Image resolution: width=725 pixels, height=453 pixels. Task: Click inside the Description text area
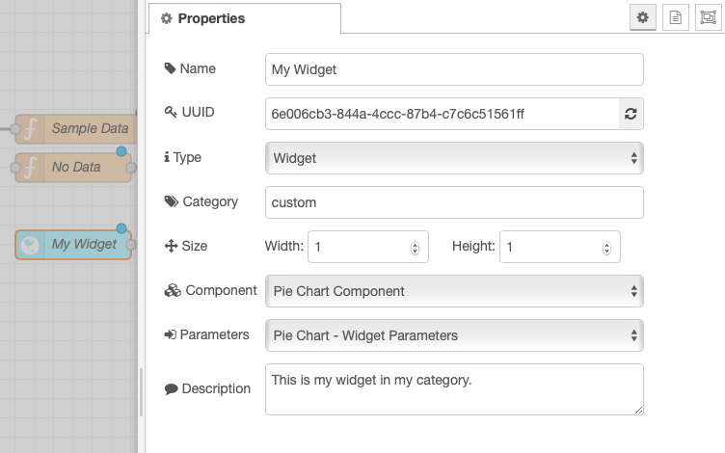click(x=454, y=389)
